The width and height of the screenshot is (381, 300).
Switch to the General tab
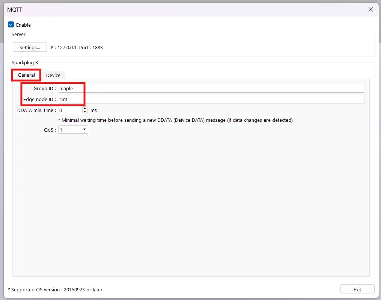[26, 75]
